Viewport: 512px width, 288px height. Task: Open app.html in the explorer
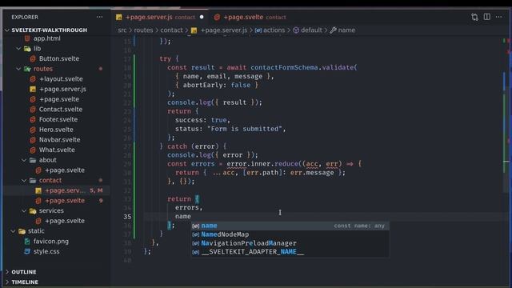pos(46,38)
